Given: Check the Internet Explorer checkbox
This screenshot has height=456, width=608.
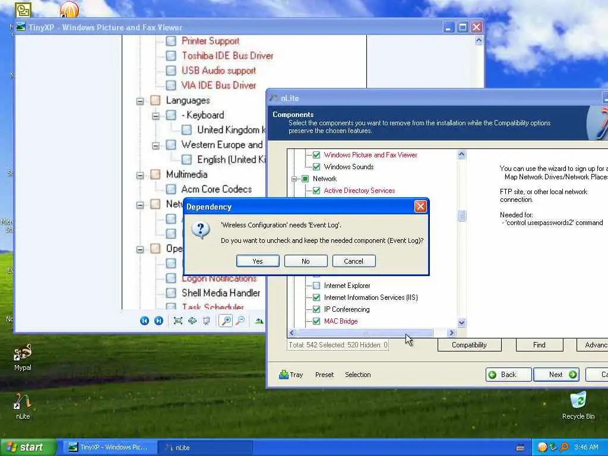Looking at the screenshot, I should coord(316,286).
